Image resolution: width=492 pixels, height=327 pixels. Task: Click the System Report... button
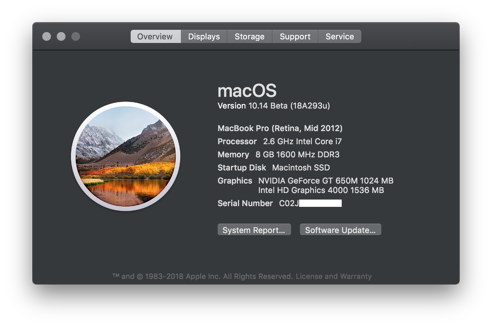[254, 230]
